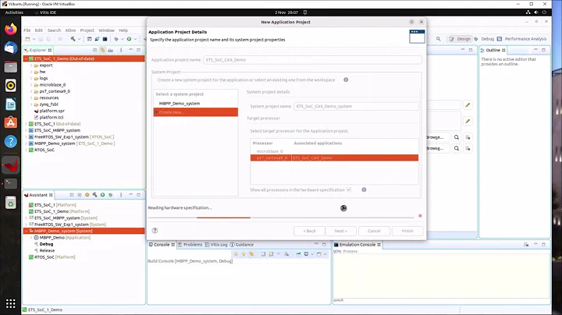Open the Xilinx menu
Viewport: 562px width, 315px height.
coord(70,30)
